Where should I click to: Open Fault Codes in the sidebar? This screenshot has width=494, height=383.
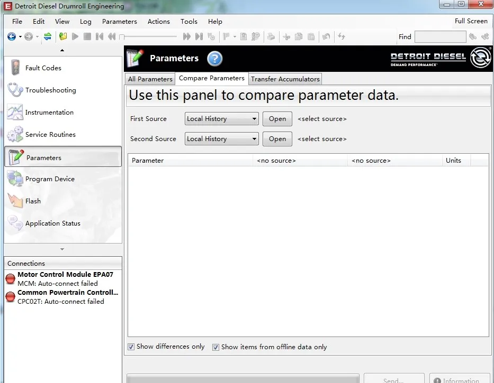click(x=63, y=68)
